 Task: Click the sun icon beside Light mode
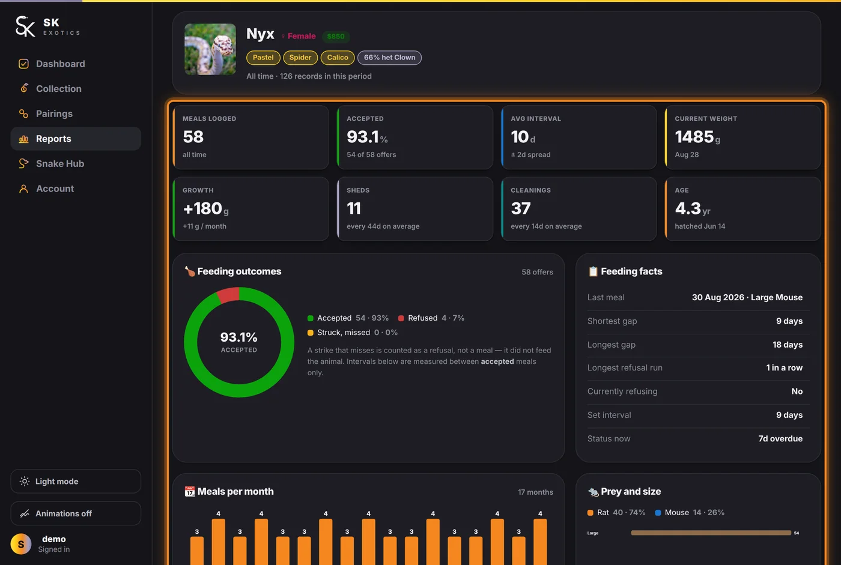click(x=25, y=482)
